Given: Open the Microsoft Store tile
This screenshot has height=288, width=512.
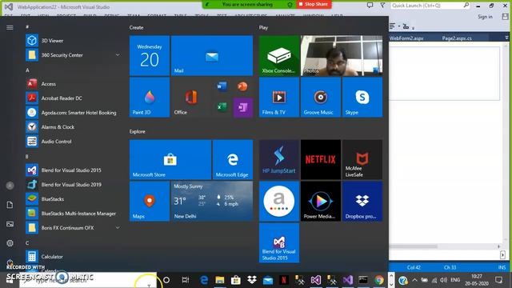Looking at the screenshot, I should [170, 160].
